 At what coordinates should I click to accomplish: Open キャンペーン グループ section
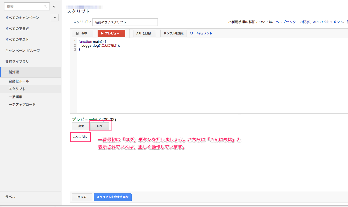point(23,51)
